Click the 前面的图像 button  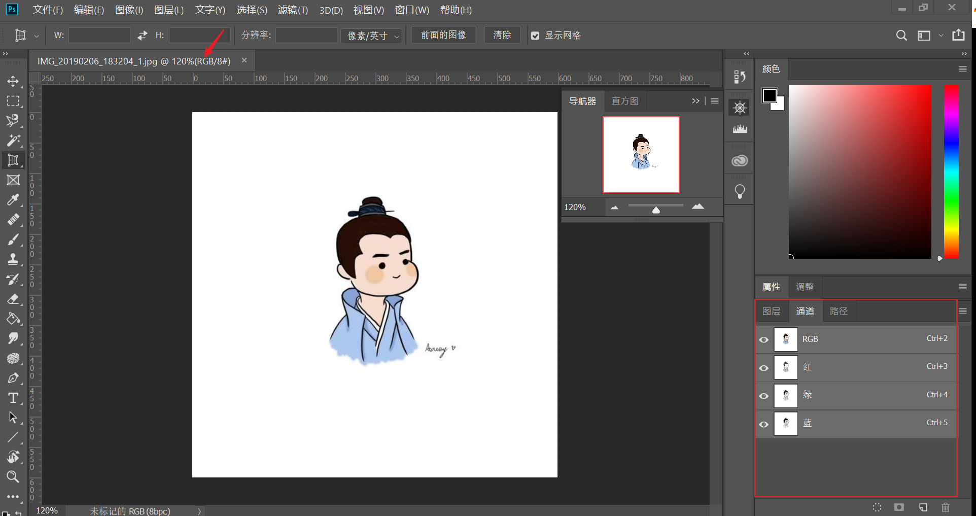[443, 35]
